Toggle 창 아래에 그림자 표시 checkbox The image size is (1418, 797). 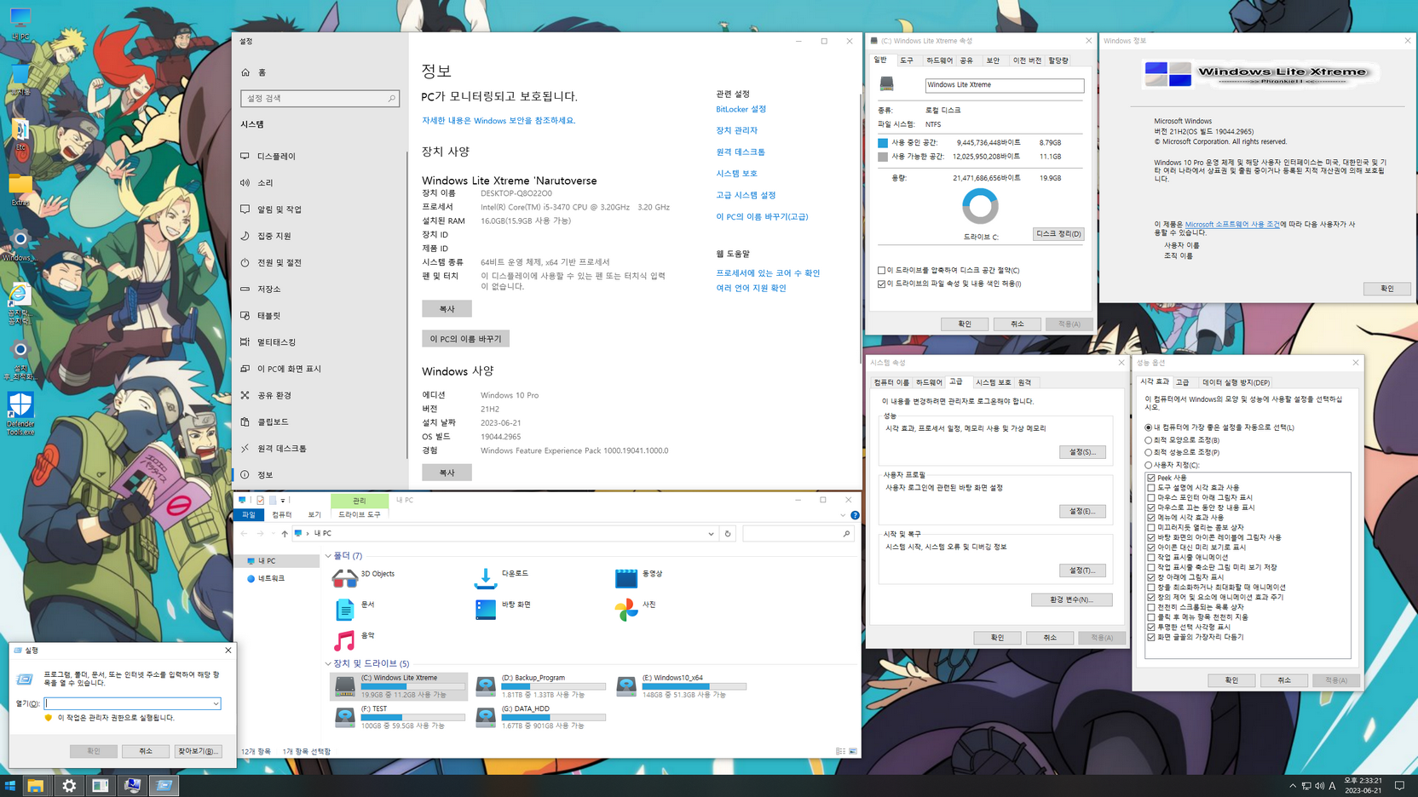[1151, 577]
